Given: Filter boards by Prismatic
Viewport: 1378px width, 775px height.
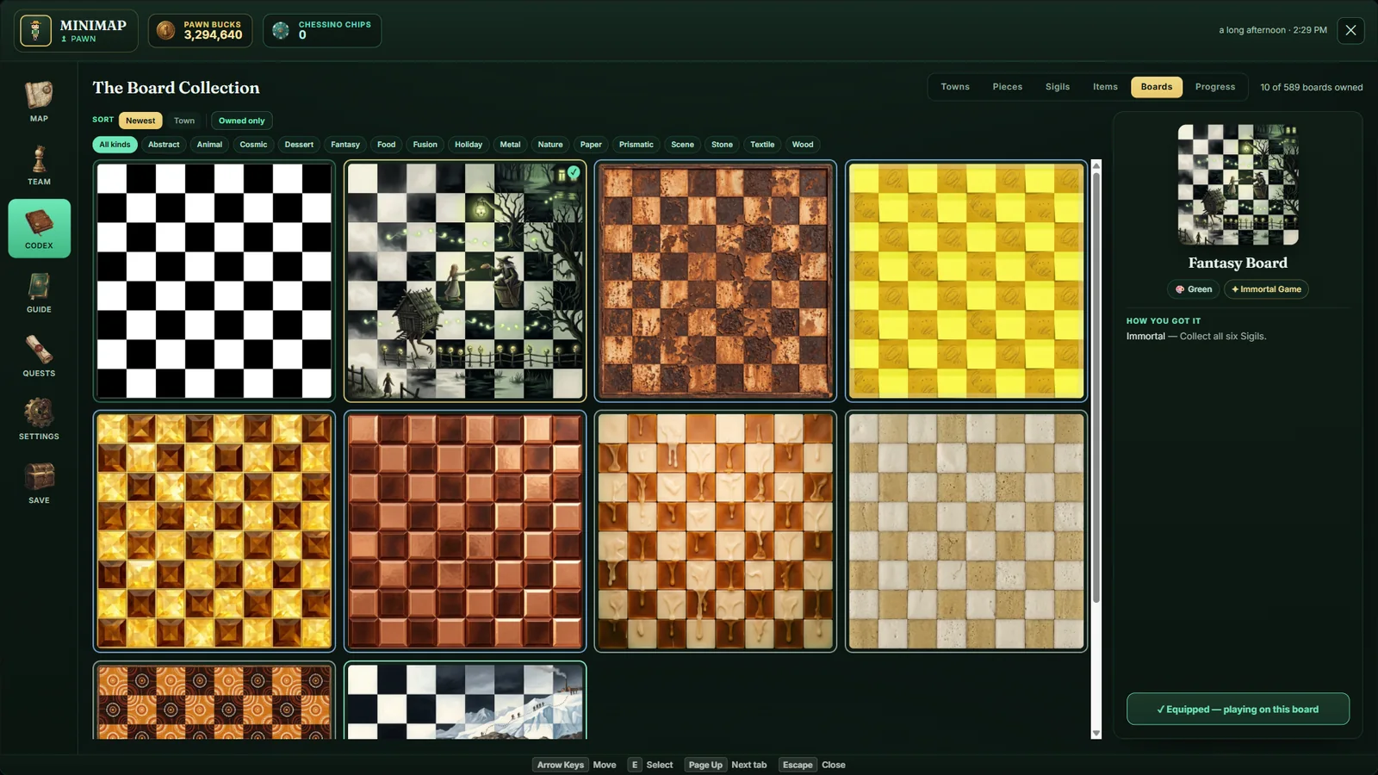Looking at the screenshot, I should [x=636, y=145].
